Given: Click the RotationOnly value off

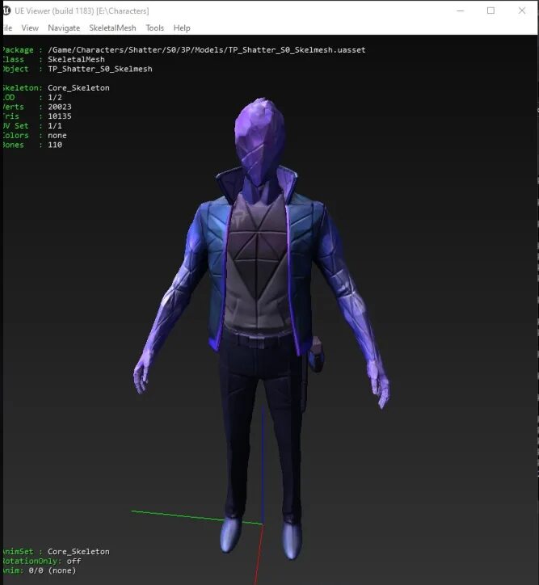Looking at the screenshot, I should (74, 561).
